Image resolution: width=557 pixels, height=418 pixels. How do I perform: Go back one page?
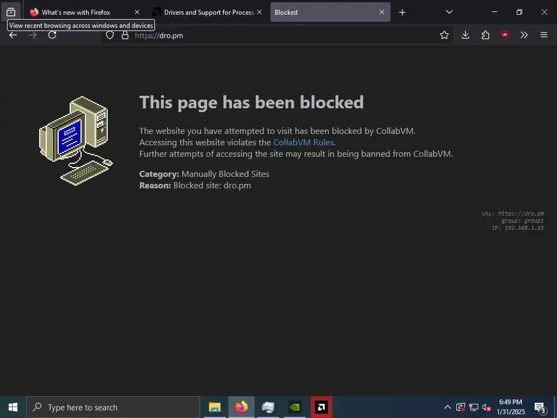[x=13, y=35]
